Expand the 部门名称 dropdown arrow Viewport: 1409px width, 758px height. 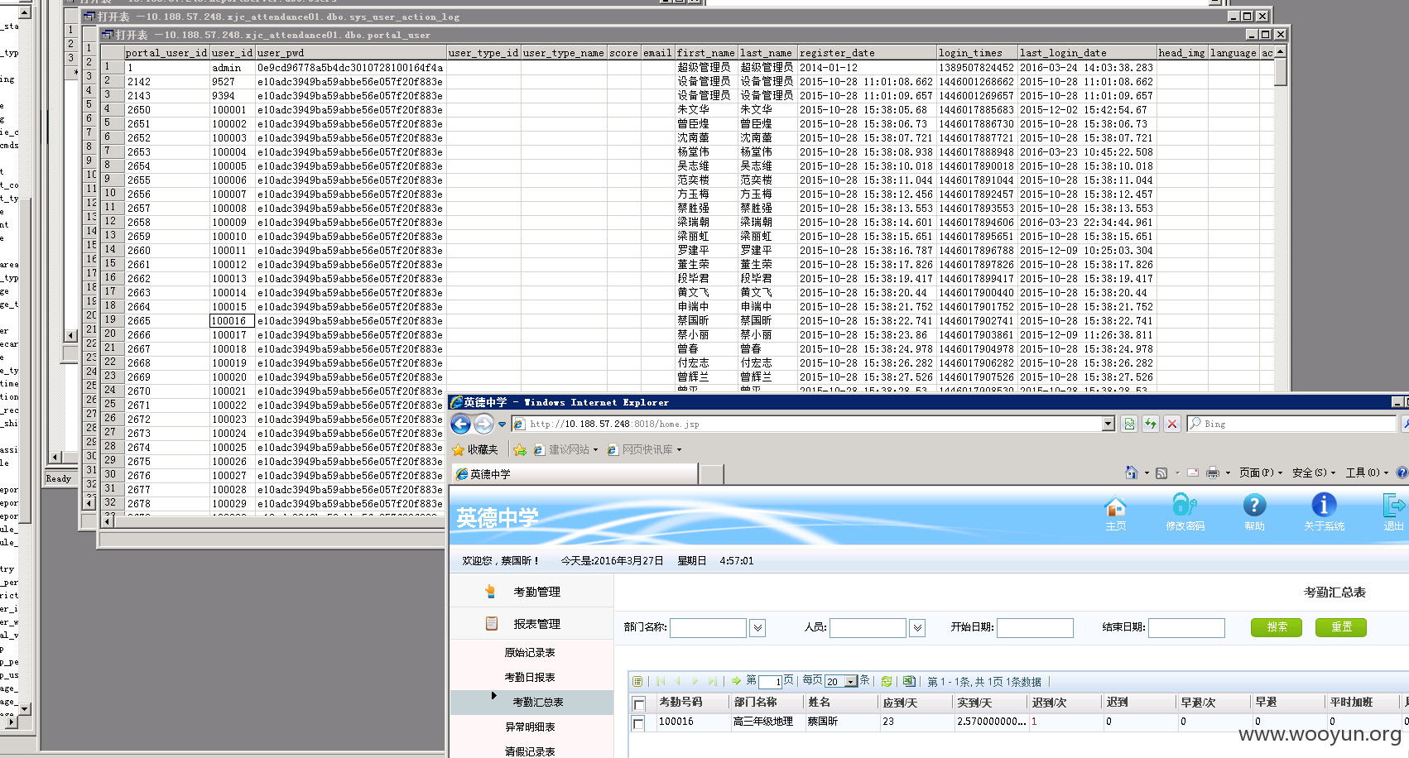coord(757,628)
